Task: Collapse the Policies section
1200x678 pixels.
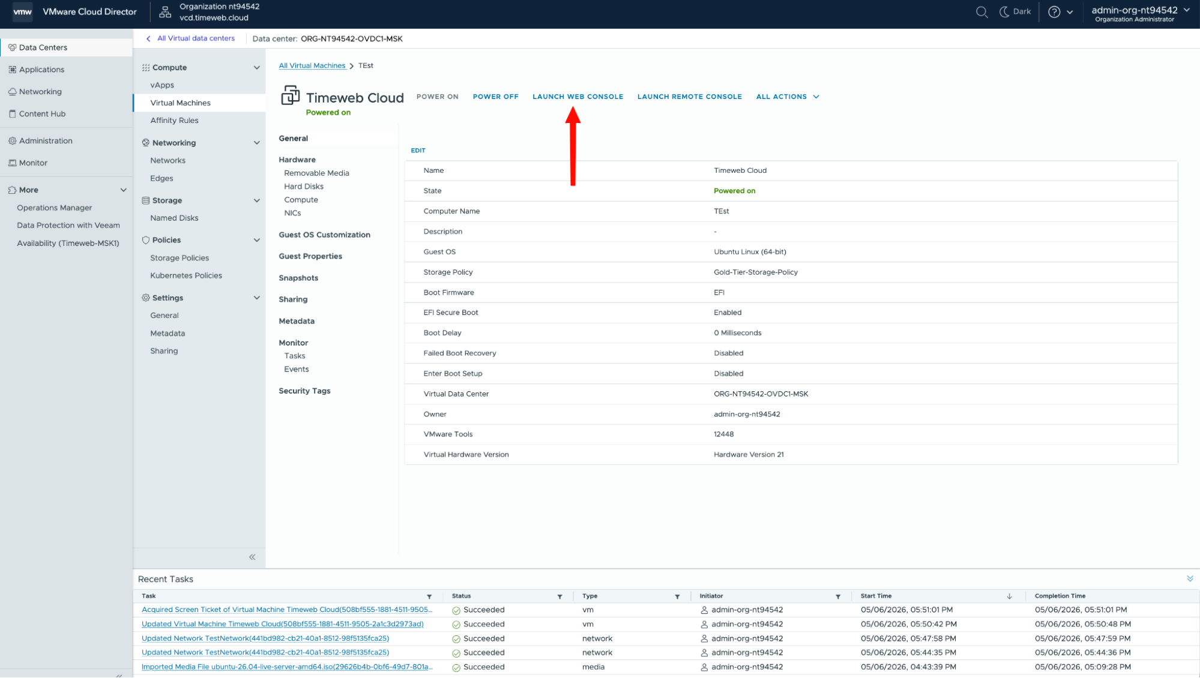Action: coord(257,240)
